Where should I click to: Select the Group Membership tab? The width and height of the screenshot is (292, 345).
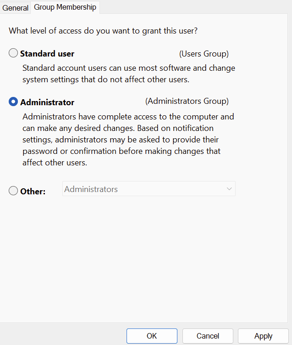(x=65, y=7)
